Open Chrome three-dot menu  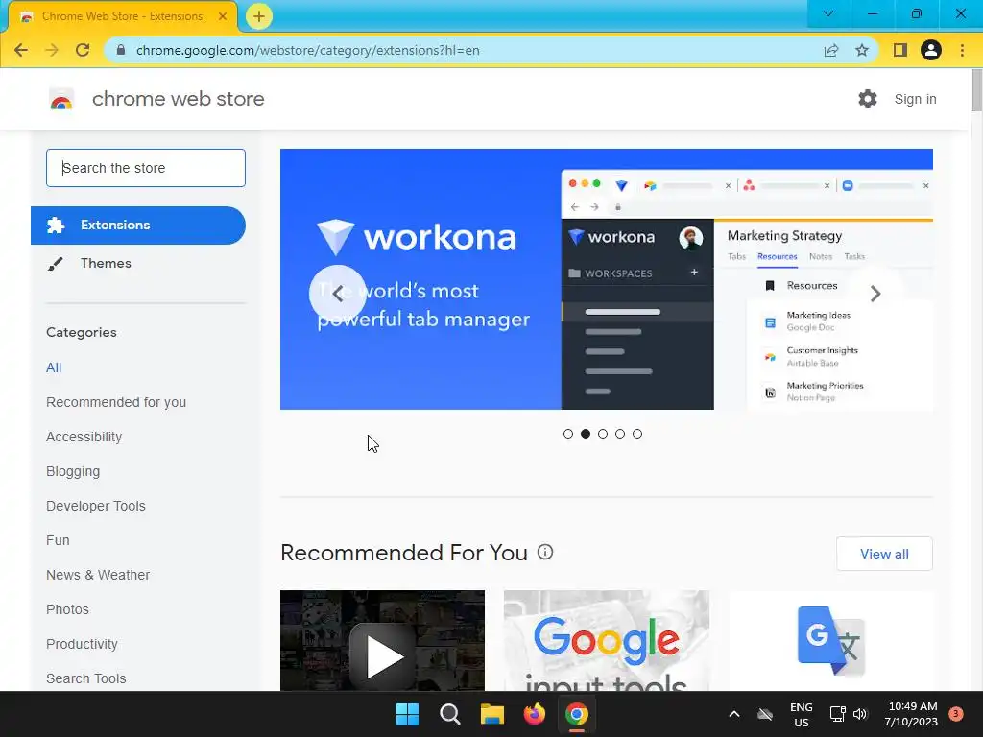tap(962, 50)
